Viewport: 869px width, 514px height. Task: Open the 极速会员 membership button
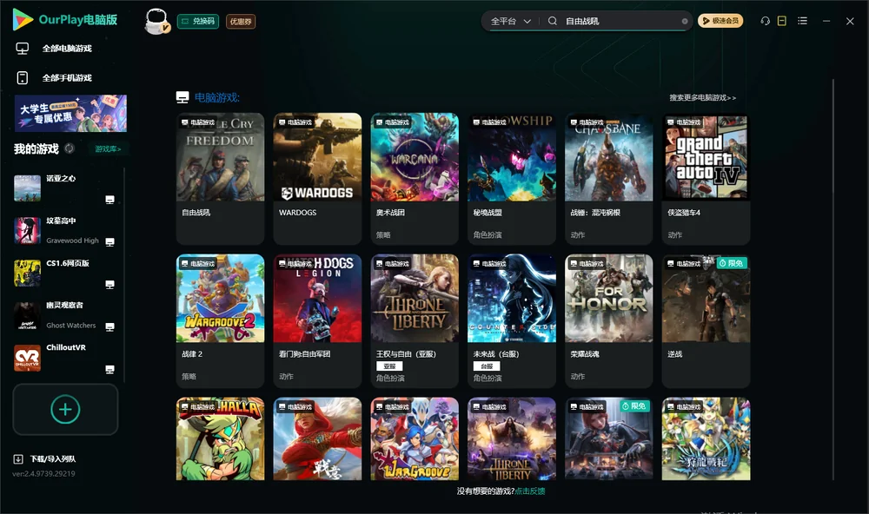(x=720, y=21)
